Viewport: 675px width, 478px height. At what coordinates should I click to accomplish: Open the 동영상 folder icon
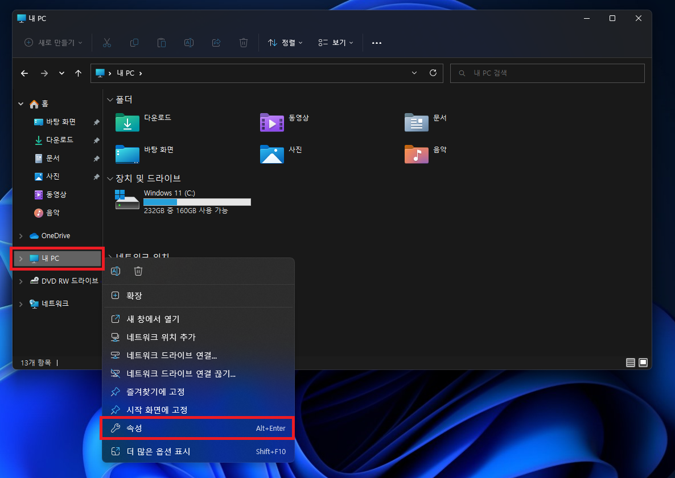271,122
